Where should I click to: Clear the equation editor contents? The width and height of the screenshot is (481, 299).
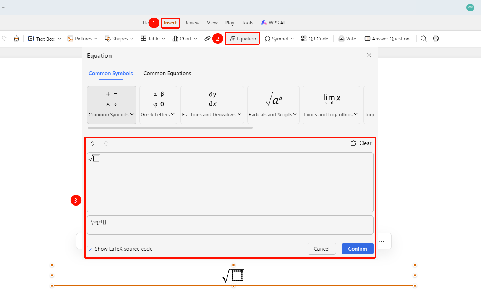(x=361, y=143)
